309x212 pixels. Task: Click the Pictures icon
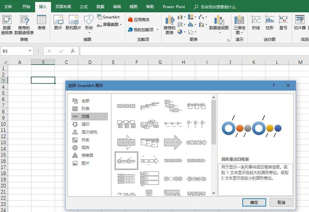[x=58, y=22]
